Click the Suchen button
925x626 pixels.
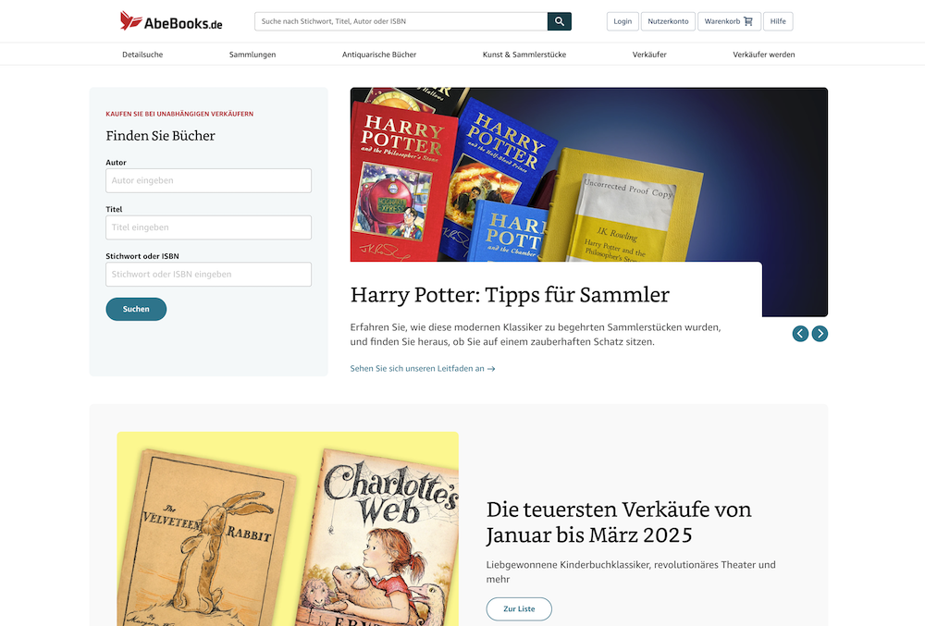pos(136,309)
